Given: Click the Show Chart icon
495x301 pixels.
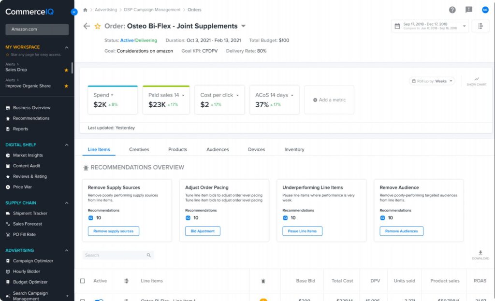Looking at the screenshot, I should click(x=476, y=81).
